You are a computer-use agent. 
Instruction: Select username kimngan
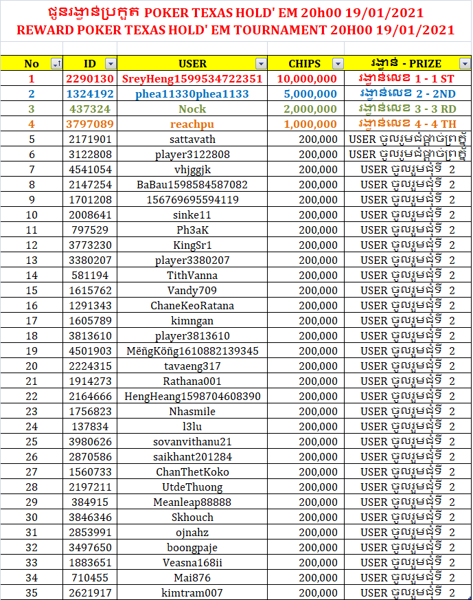click(x=192, y=321)
